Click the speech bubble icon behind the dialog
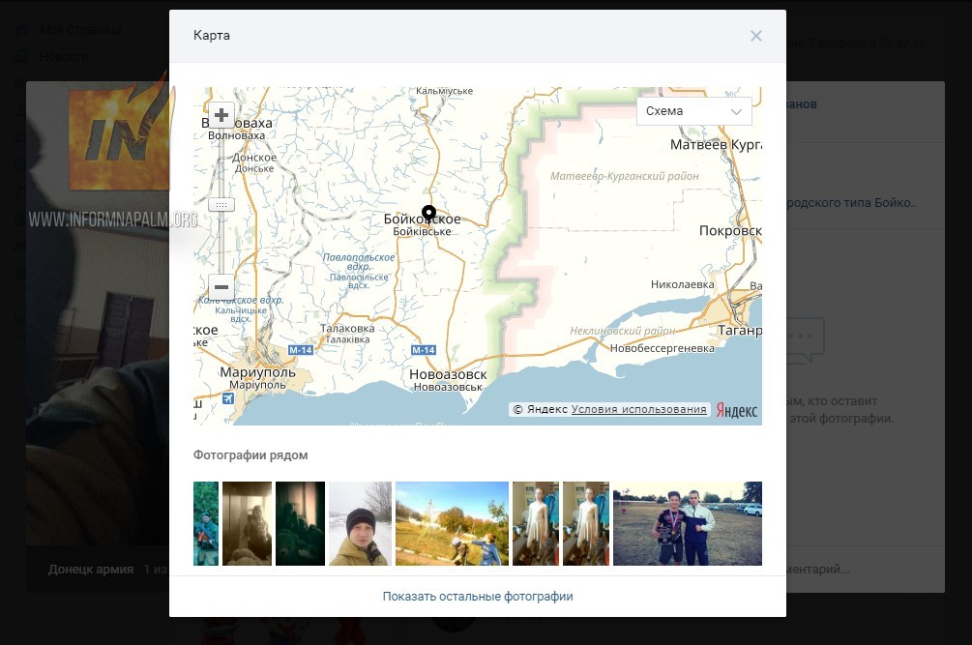Image resolution: width=972 pixels, height=645 pixels. tap(805, 340)
